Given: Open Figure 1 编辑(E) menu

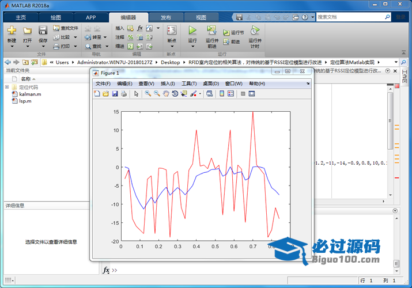Looking at the screenshot, I should 124,84.
